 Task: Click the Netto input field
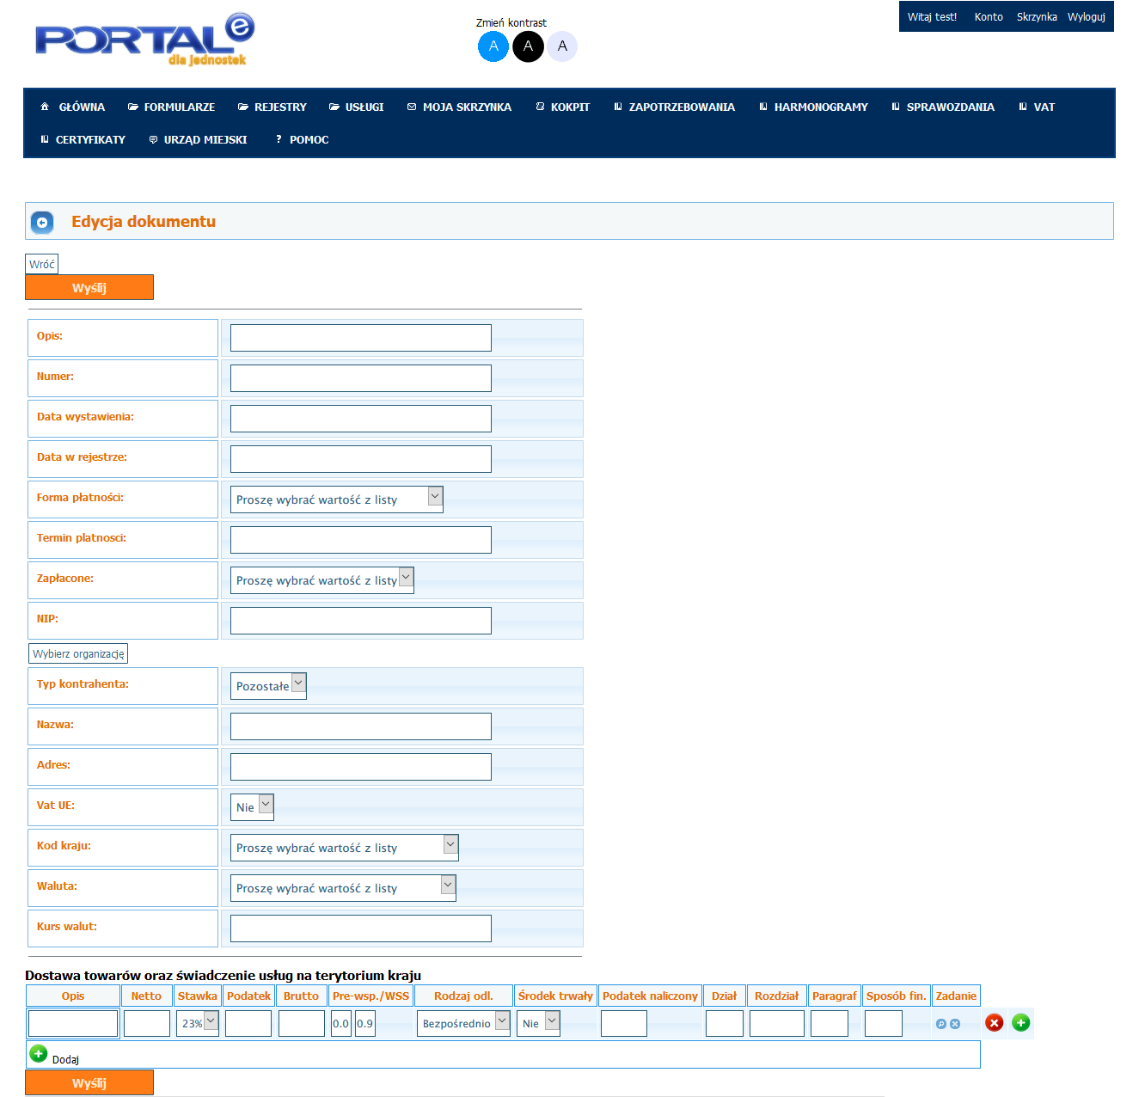tap(147, 1023)
